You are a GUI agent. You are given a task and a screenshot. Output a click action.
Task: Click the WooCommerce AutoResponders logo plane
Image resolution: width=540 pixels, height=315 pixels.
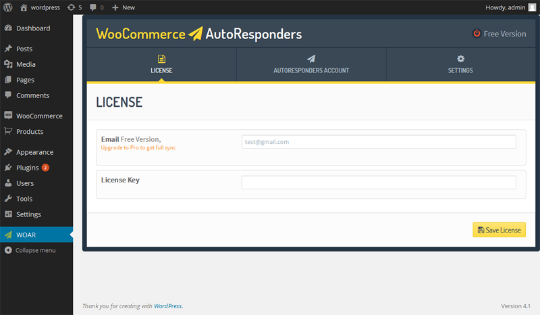pyautogui.click(x=196, y=34)
